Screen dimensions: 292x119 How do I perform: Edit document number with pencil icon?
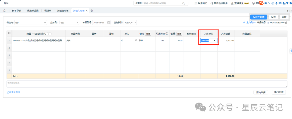[x=286, y=22]
